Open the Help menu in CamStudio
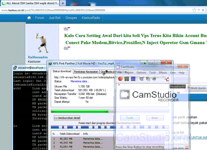The height and width of the screenshot is (150, 207). coord(181,73)
